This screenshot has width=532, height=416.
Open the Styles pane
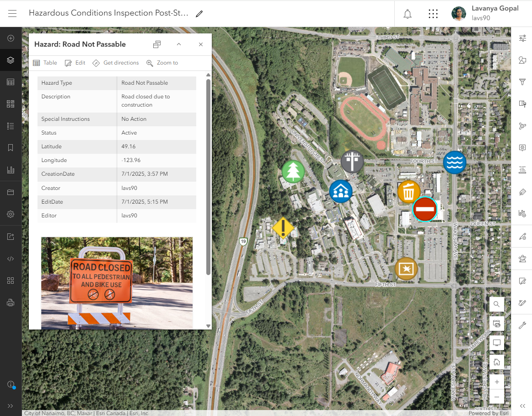click(x=522, y=60)
